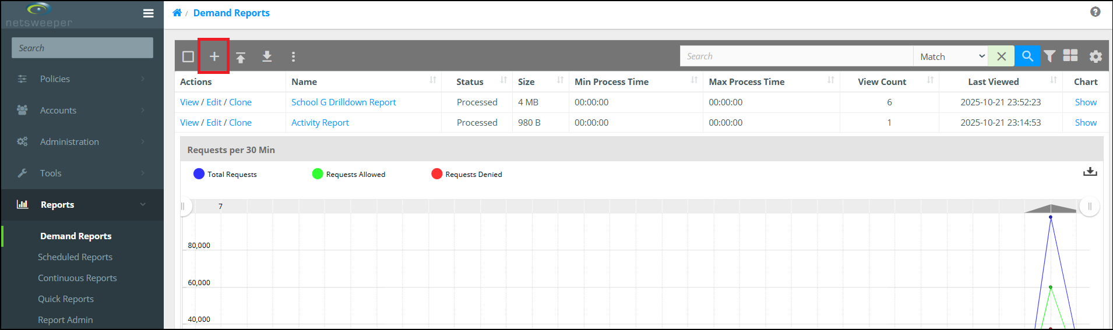
Task: Clear search with the green X button
Action: pos(1001,56)
